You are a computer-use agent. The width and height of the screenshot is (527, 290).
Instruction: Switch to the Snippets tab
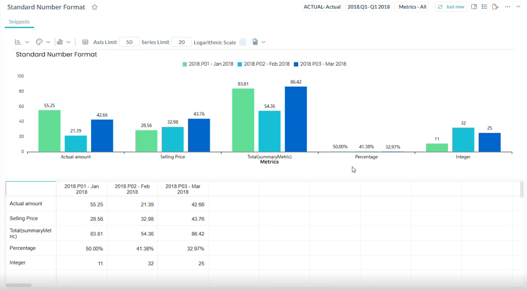point(19,22)
